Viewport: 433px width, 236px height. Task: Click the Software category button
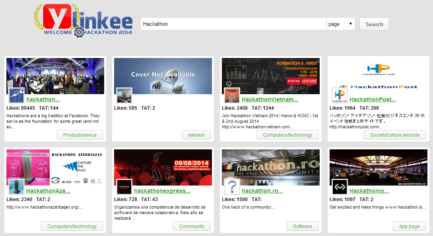[x=302, y=226]
